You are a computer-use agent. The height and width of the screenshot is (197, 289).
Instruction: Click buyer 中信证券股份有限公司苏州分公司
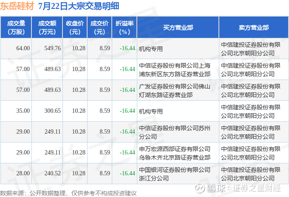[x=175, y=132]
